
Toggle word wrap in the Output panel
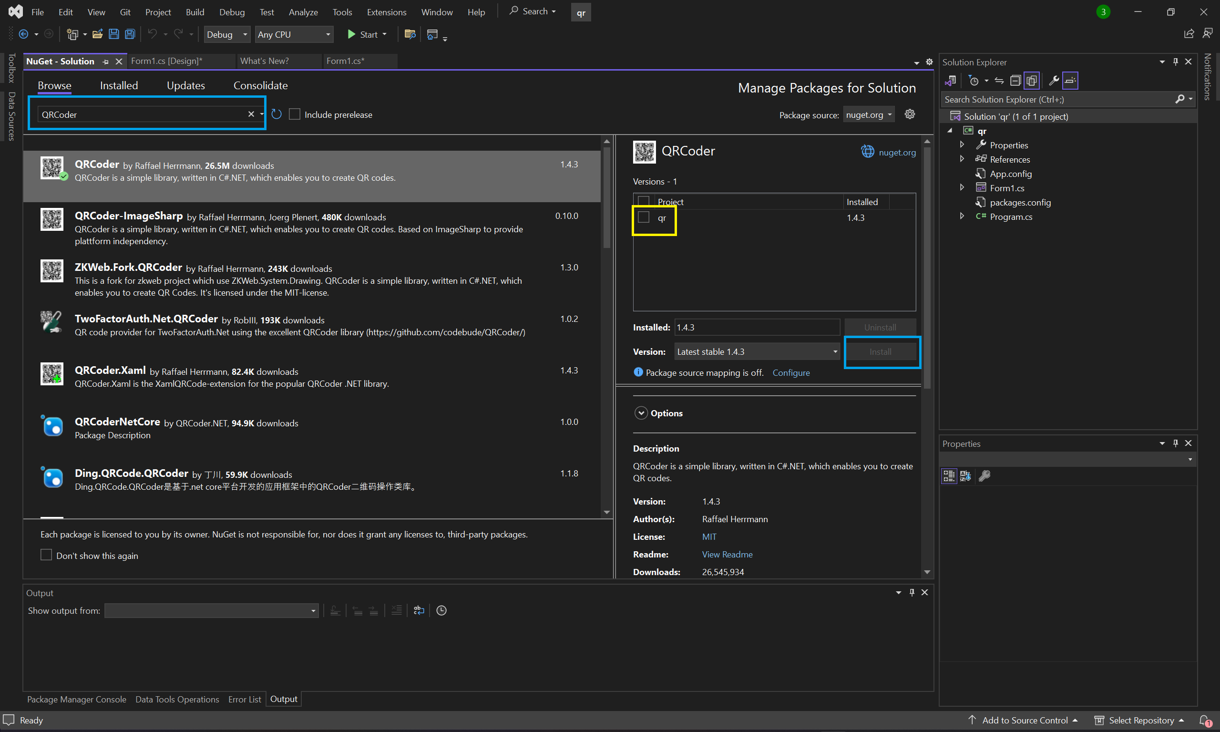pyautogui.click(x=419, y=610)
